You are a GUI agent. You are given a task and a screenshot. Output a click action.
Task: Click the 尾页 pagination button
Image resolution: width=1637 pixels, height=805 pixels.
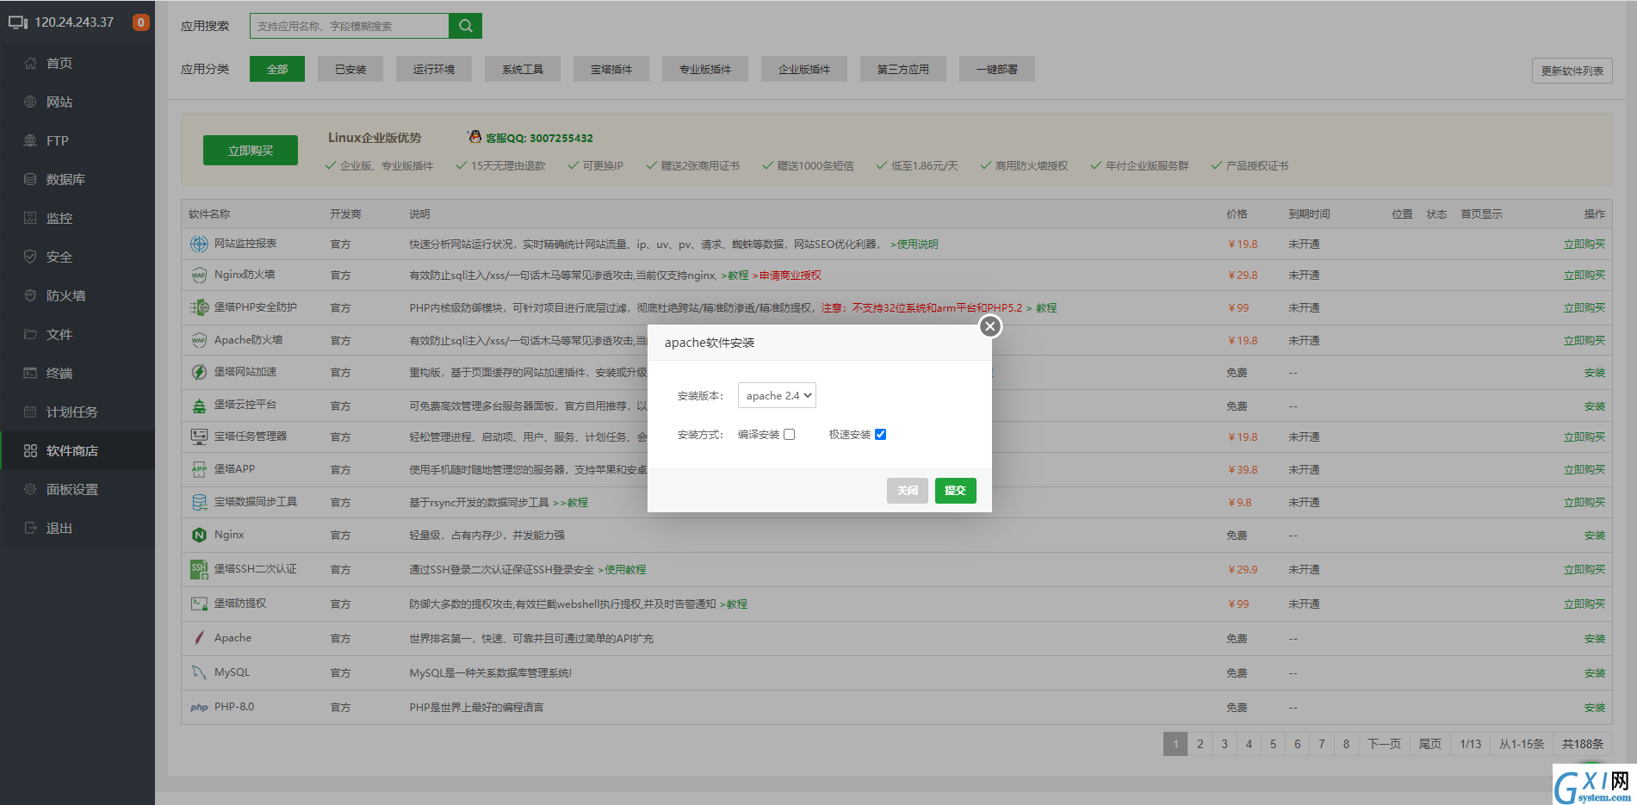[1430, 744]
